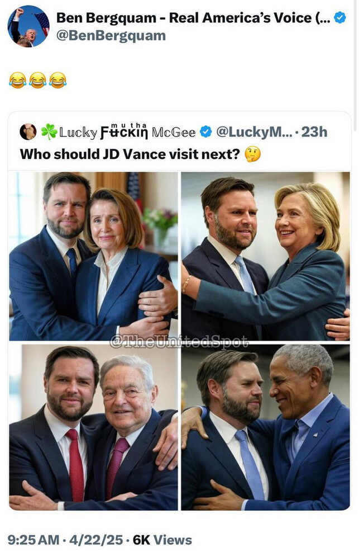This screenshot has height=556, width=359.
Task: Open Ben Bergquam's profile picture
Action: point(28,26)
